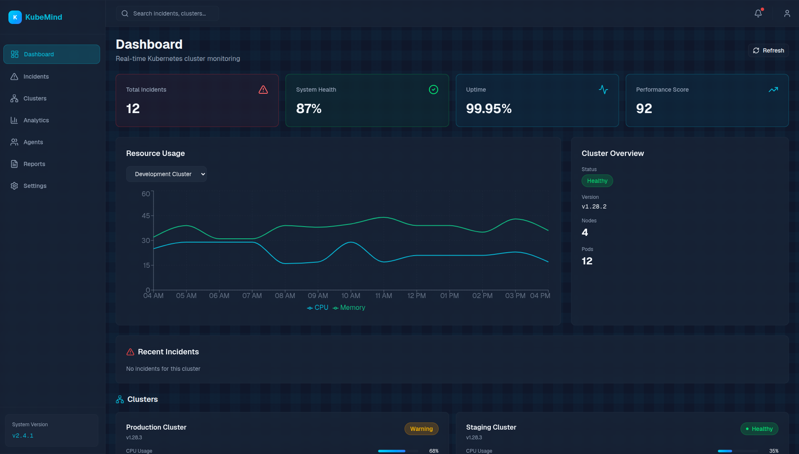799x454 pixels.
Task: Click the KubeMind logo icon
Action: [x=15, y=17]
